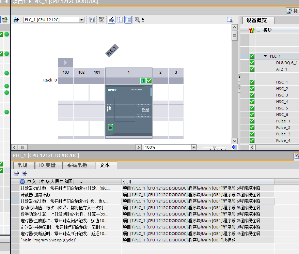Screen dimensions: 299x254
Task: Click the diagnostics status column icon
Action: (252, 30)
